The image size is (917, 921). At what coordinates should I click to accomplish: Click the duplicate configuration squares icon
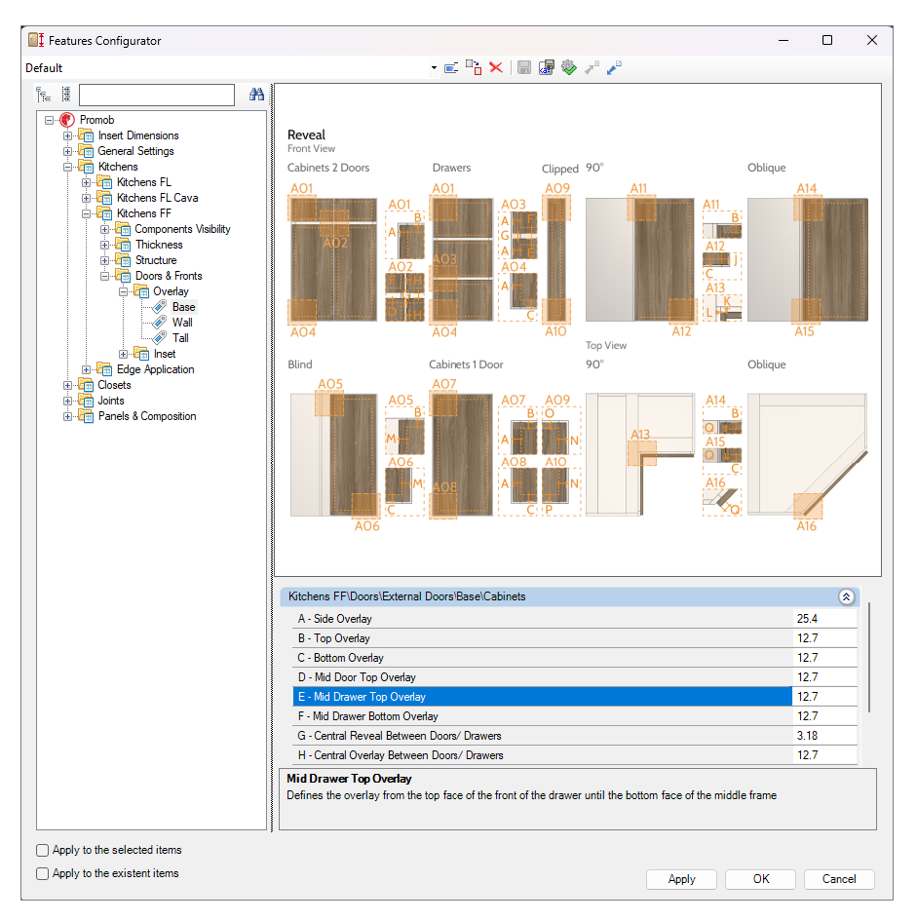pyautogui.click(x=473, y=67)
